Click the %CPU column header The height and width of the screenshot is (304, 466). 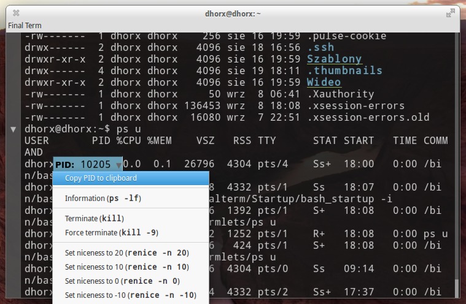click(x=129, y=140)
